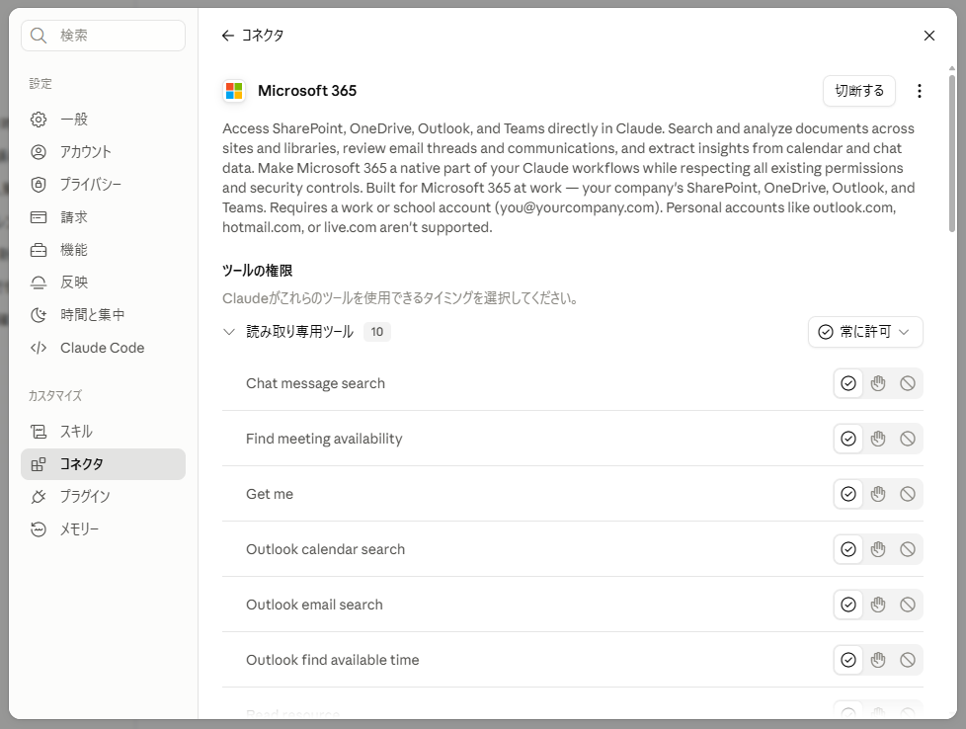Set Outlook calendar search to needs approval
Screen dimensions: 966x729
(878, 549)
